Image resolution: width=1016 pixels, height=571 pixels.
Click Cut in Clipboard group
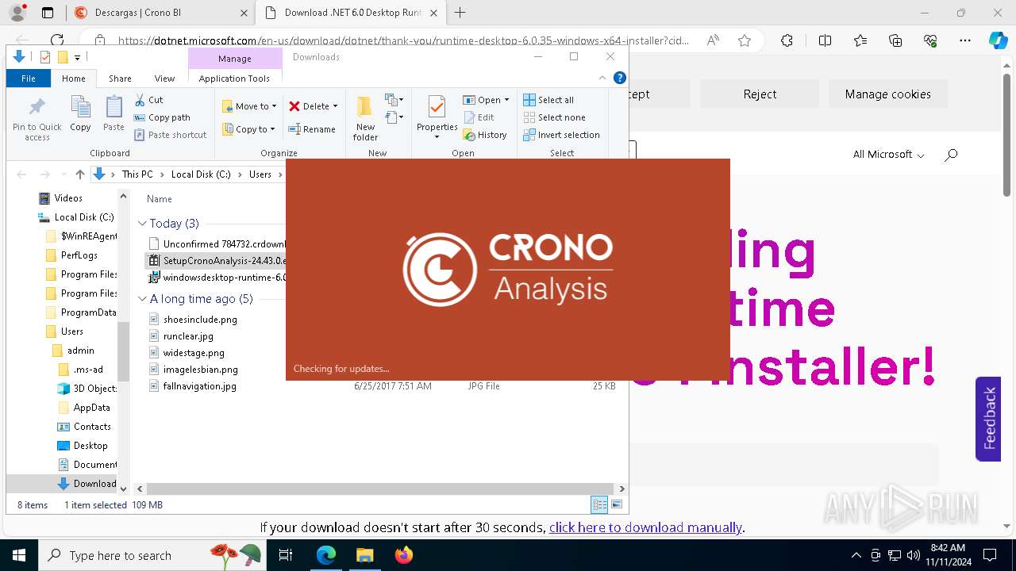[148, 100]
